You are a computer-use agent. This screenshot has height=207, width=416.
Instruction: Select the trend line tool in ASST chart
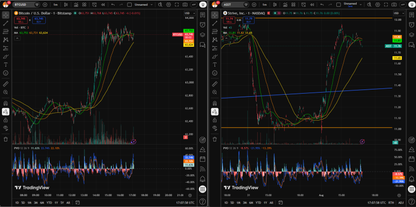[x=215, y=23]
